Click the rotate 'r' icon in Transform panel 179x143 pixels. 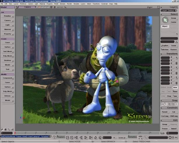[x=176, y=67]
